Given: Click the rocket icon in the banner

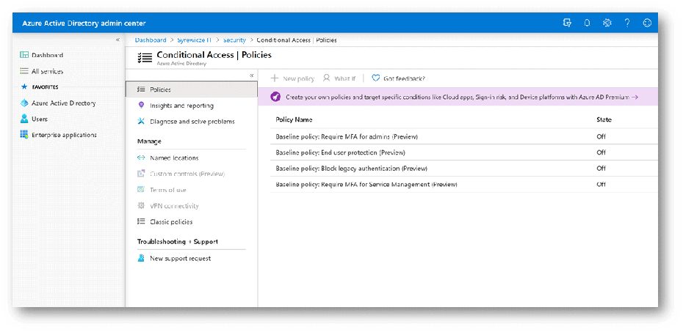Looking at the screenshot, I should tap(275, 97).
